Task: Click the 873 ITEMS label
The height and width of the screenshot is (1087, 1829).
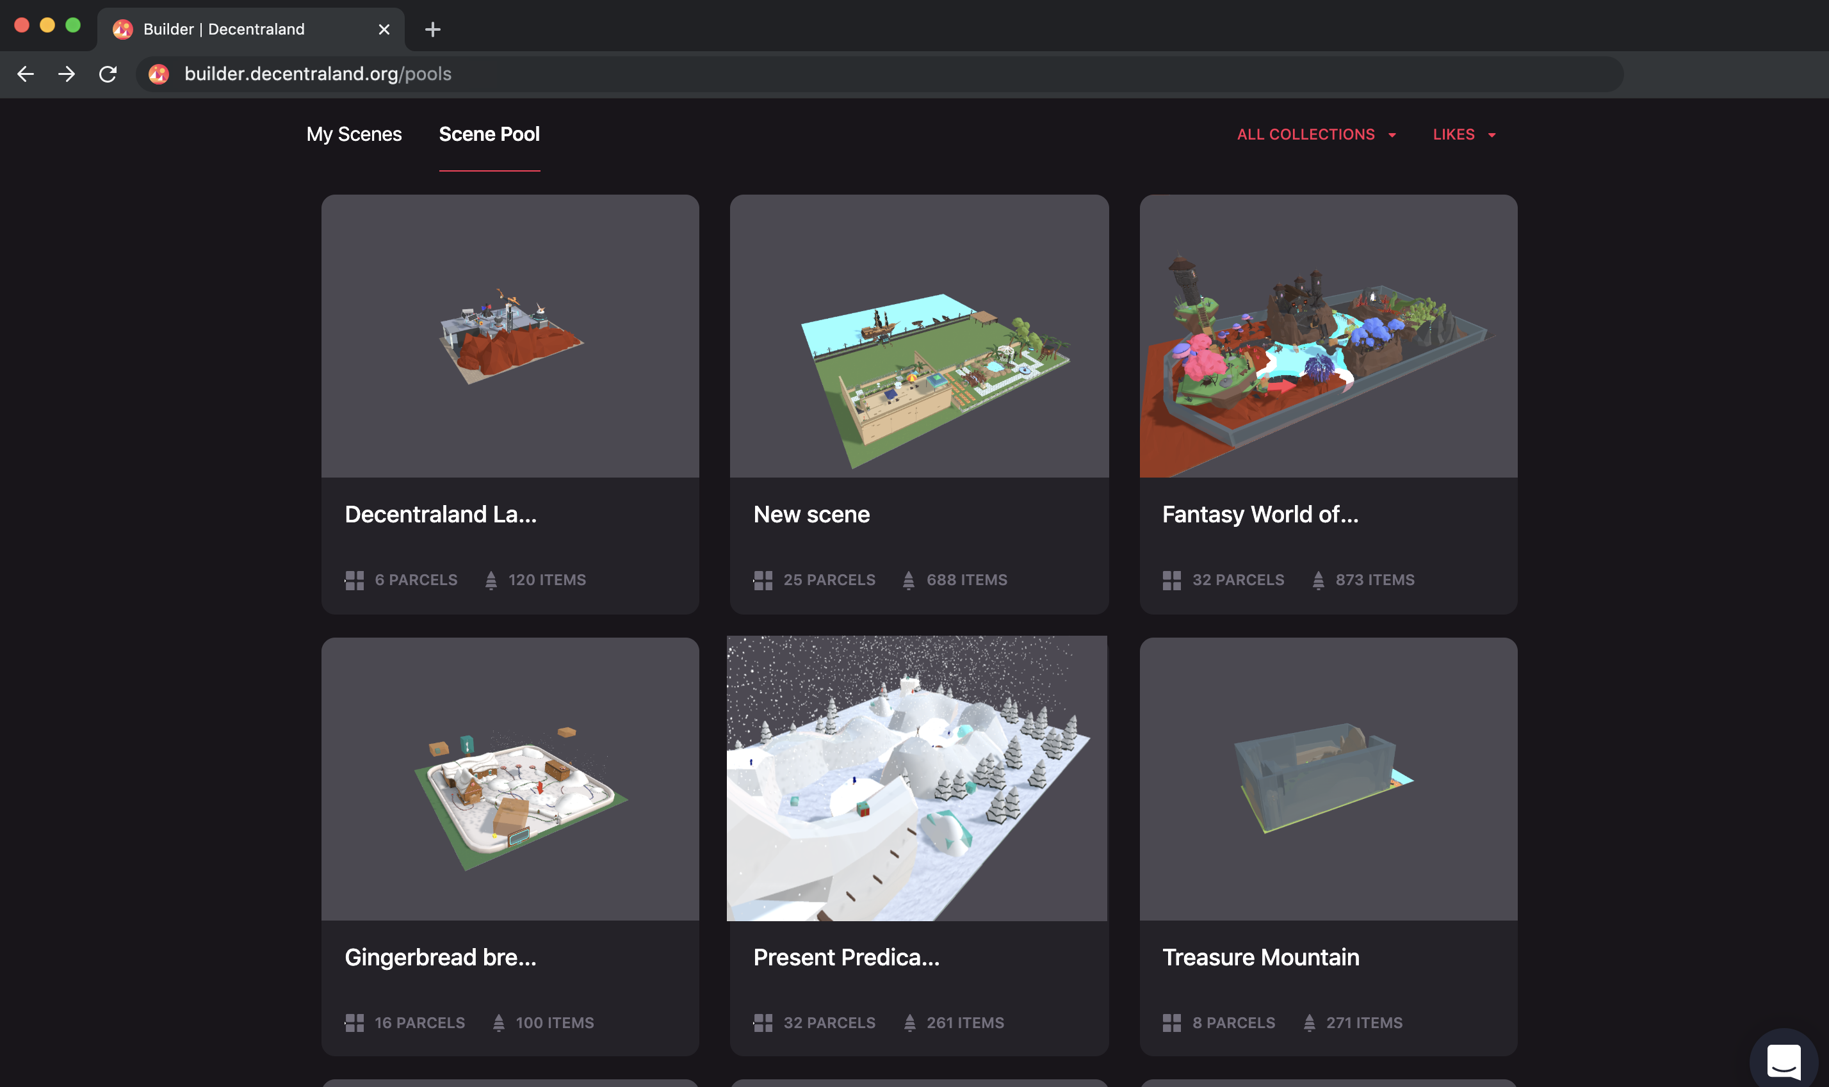Action: tap(1375, 580)
